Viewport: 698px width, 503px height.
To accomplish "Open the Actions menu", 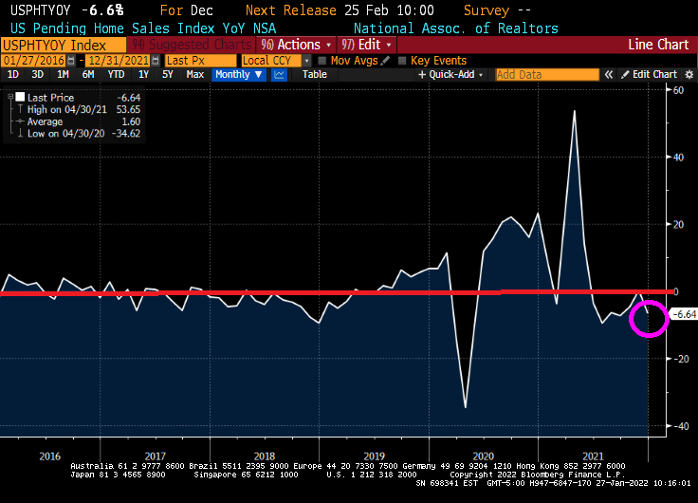I will point(297,45).
